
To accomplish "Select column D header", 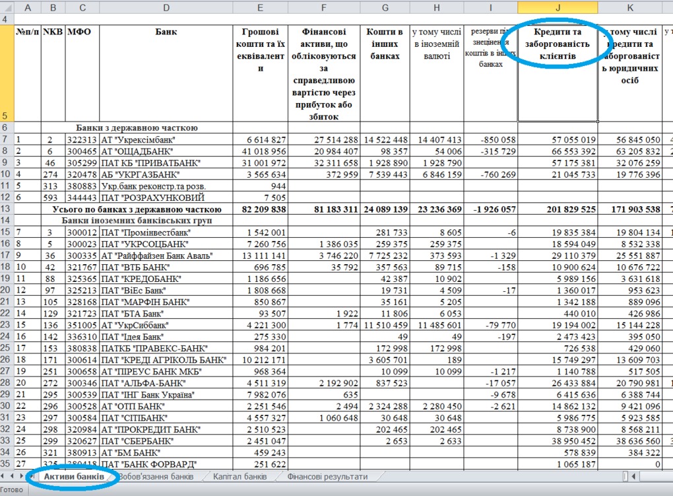I will pos(166,7).
